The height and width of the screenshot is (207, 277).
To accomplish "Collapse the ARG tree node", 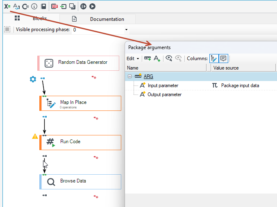I will click(129, 76).
